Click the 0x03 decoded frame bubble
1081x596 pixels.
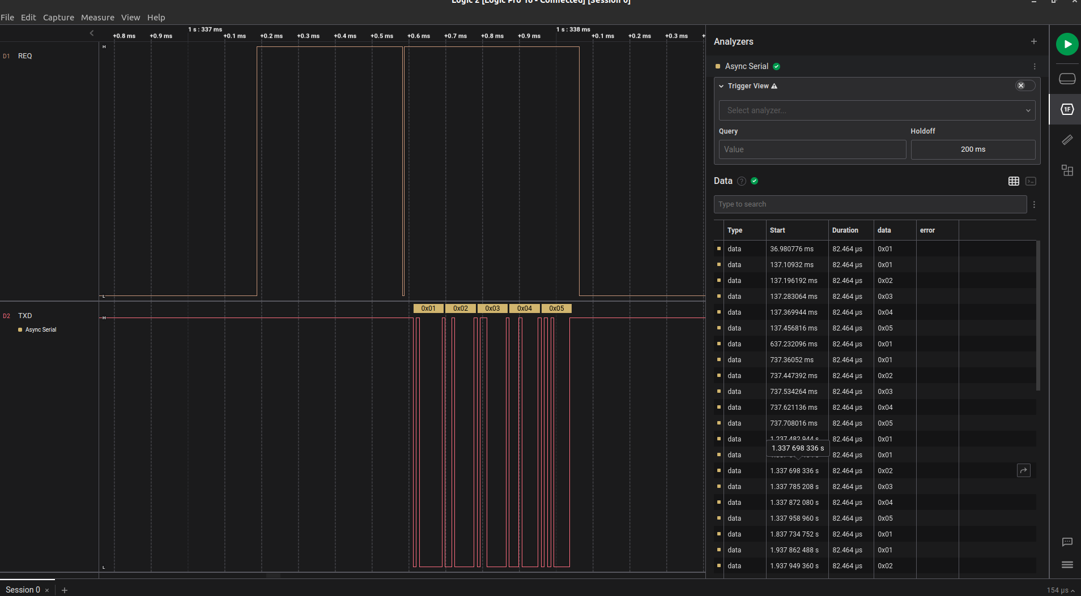492,308
